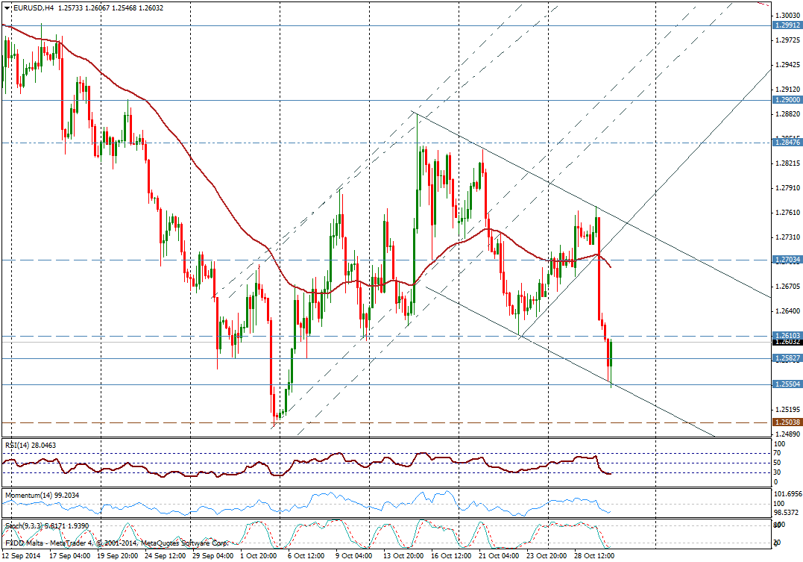Image resolution: width=803 pixels, height=562 pixels.
Task: Select the 1.29912 price level label
Action: point(787,25)
